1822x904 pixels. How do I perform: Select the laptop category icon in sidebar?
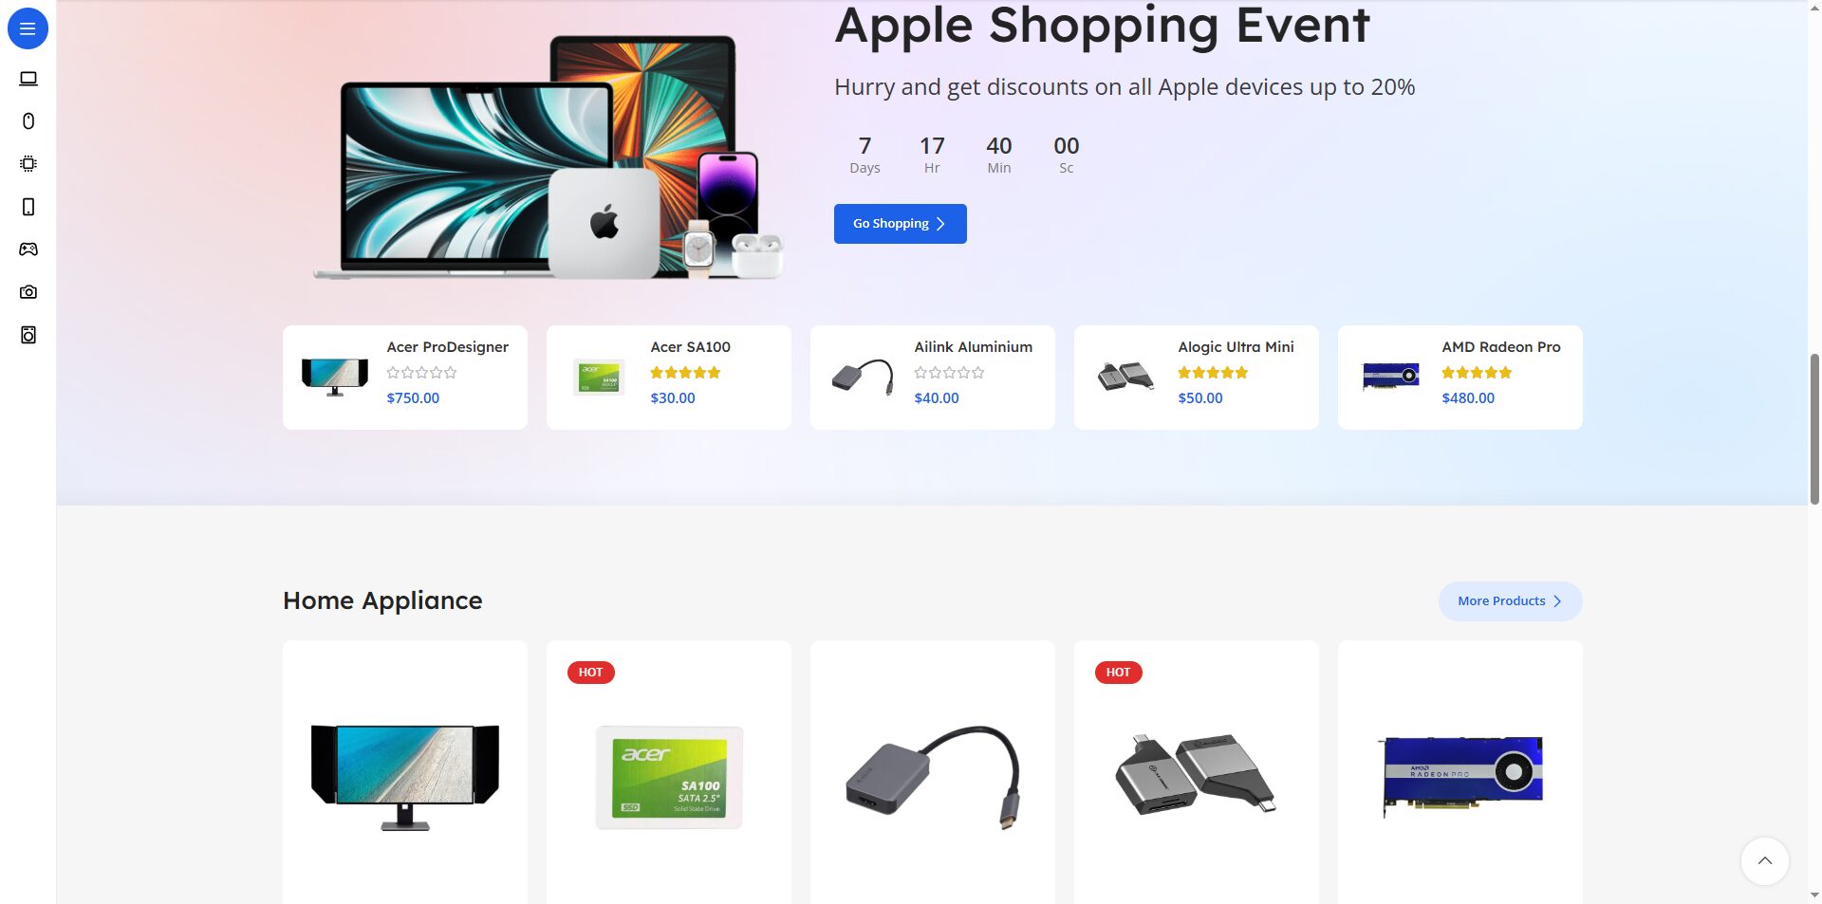point(28,79)
